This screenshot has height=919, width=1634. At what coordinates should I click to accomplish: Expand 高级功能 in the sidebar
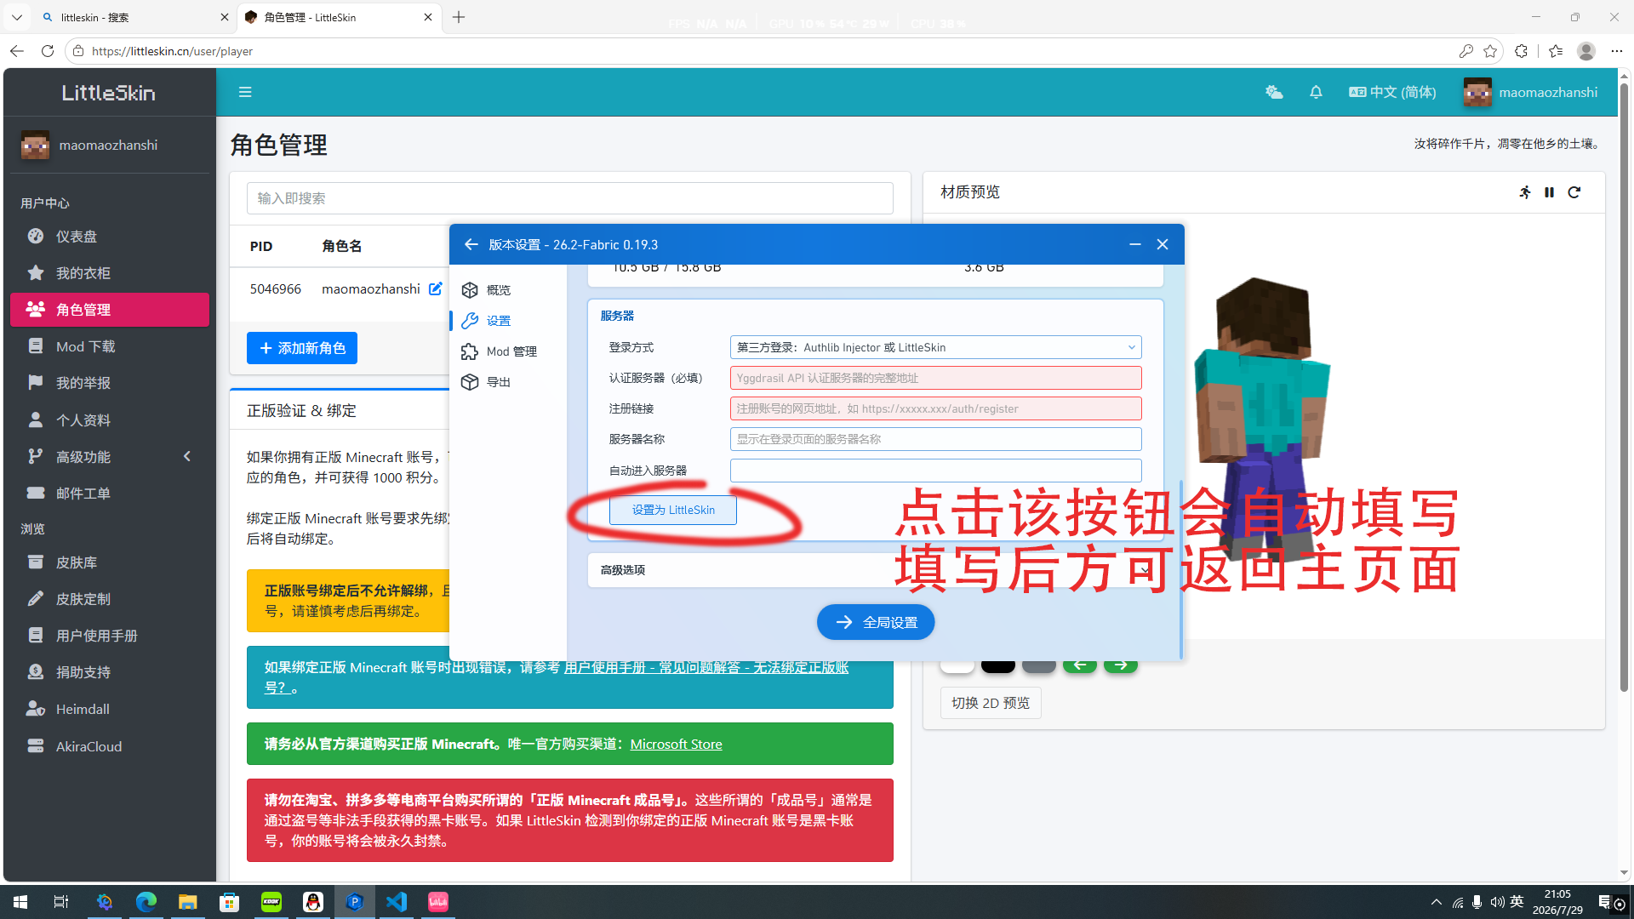(110, 457)
